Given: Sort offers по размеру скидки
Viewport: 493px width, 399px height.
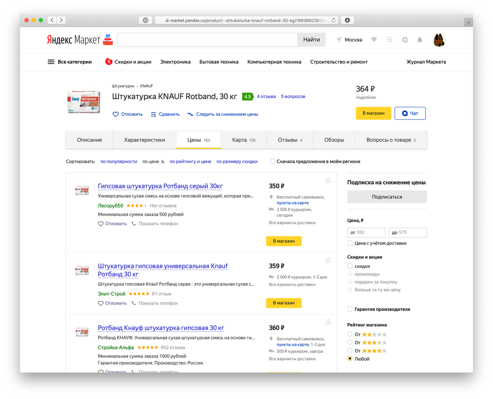Looking at the screenshot, I should click(237, 161).
